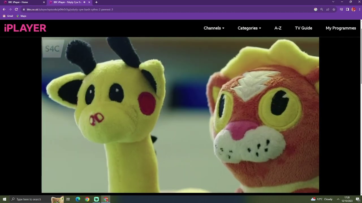Image resolution: width=362 pixels, height=203 pixels.
Task: Click the Google icon in address bar
Action: (316, 9)
